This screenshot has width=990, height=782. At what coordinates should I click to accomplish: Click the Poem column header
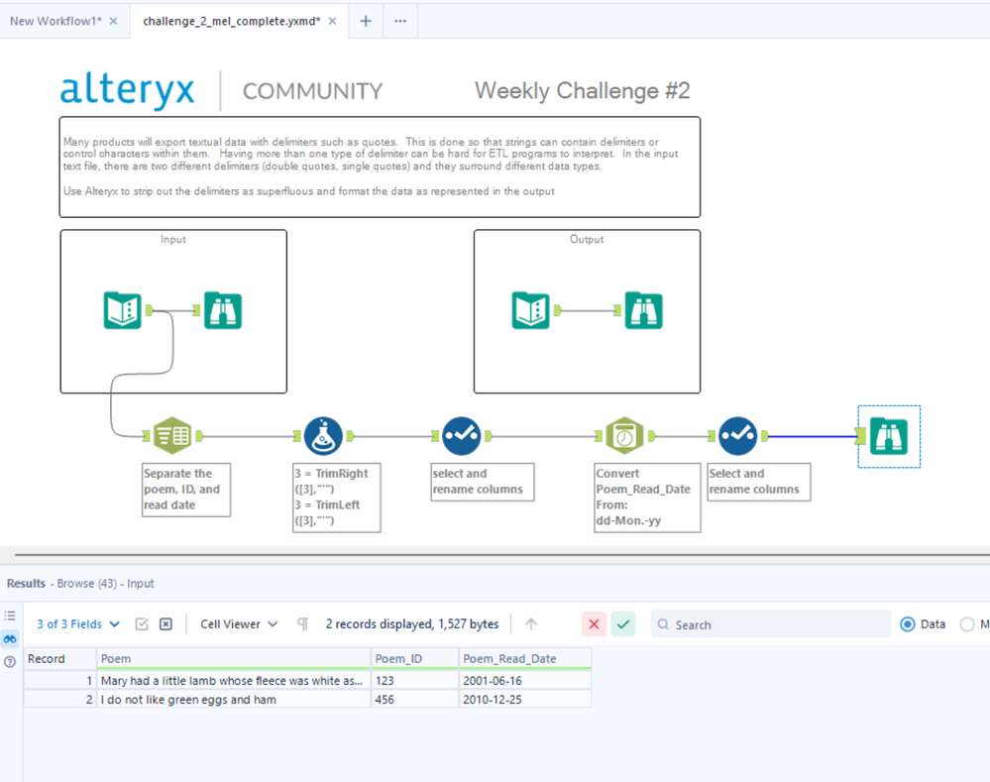(234, 659)
